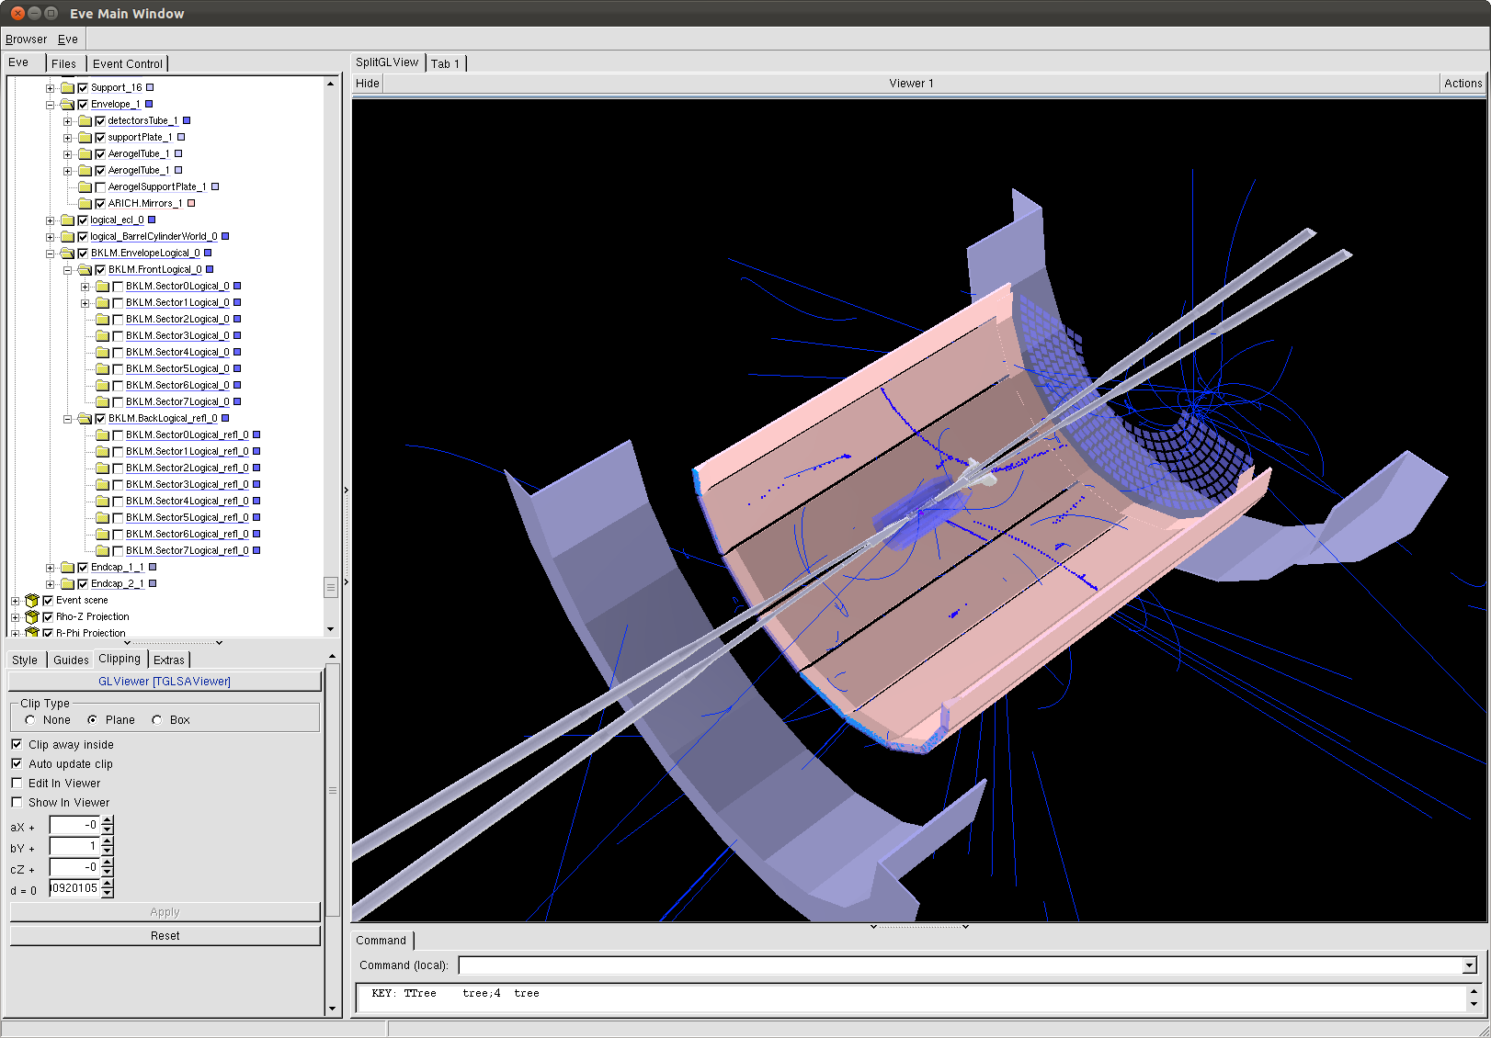Click the Envelope_1 open folder icon
Viewport: 1491px width, 1038px height.
click(x=67, y=105)
